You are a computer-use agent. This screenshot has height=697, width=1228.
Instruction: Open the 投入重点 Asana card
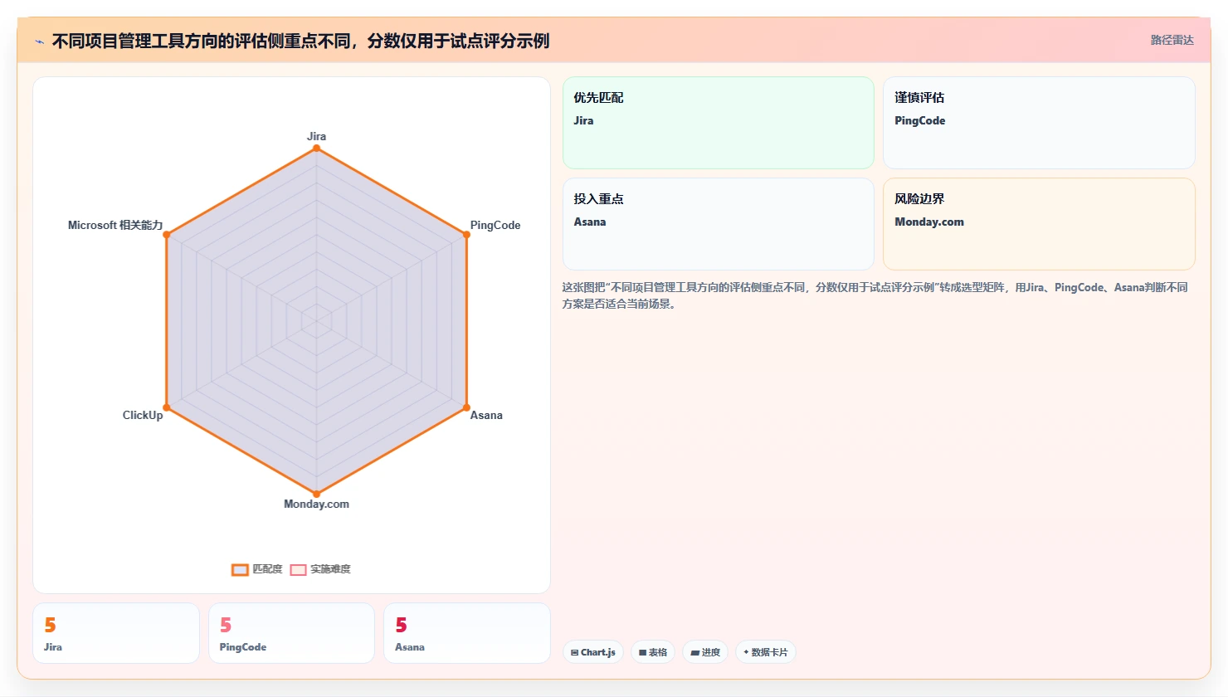(x=719, y=224)
